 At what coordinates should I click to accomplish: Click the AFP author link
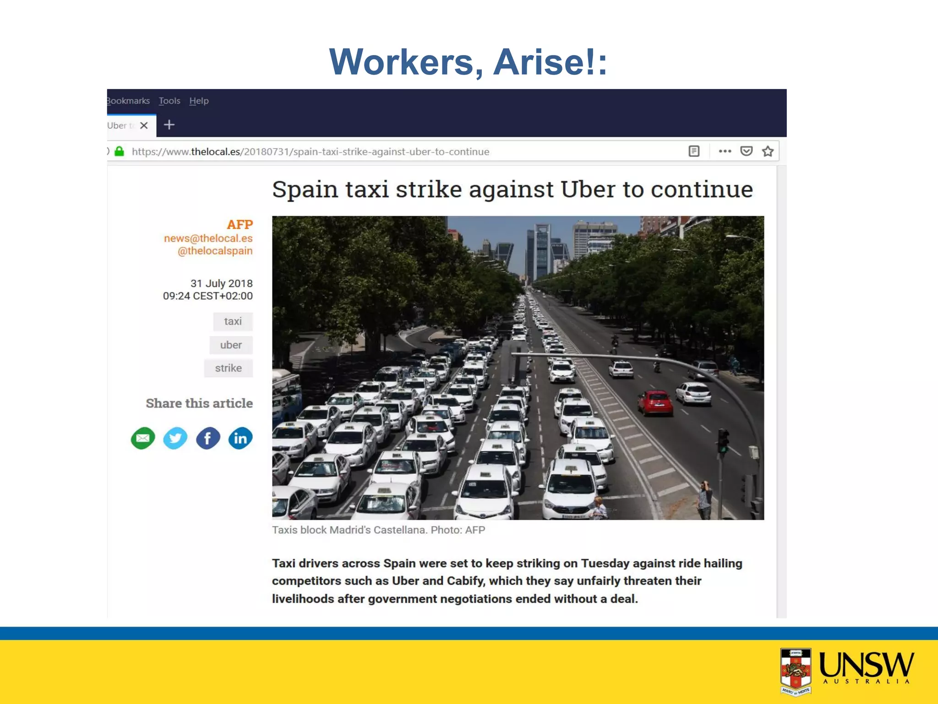point(240,225)
